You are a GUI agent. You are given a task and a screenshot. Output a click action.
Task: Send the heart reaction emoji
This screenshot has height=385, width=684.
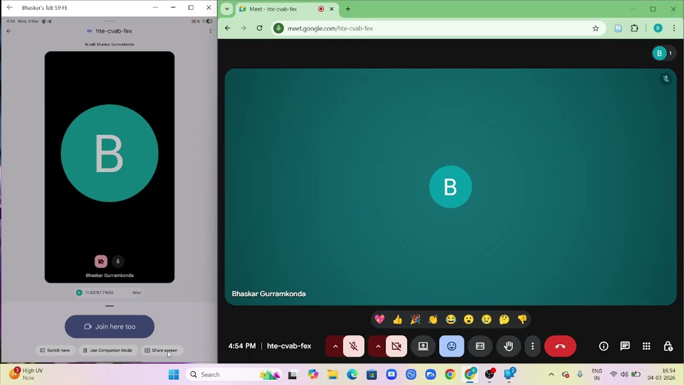pos(379,319)
